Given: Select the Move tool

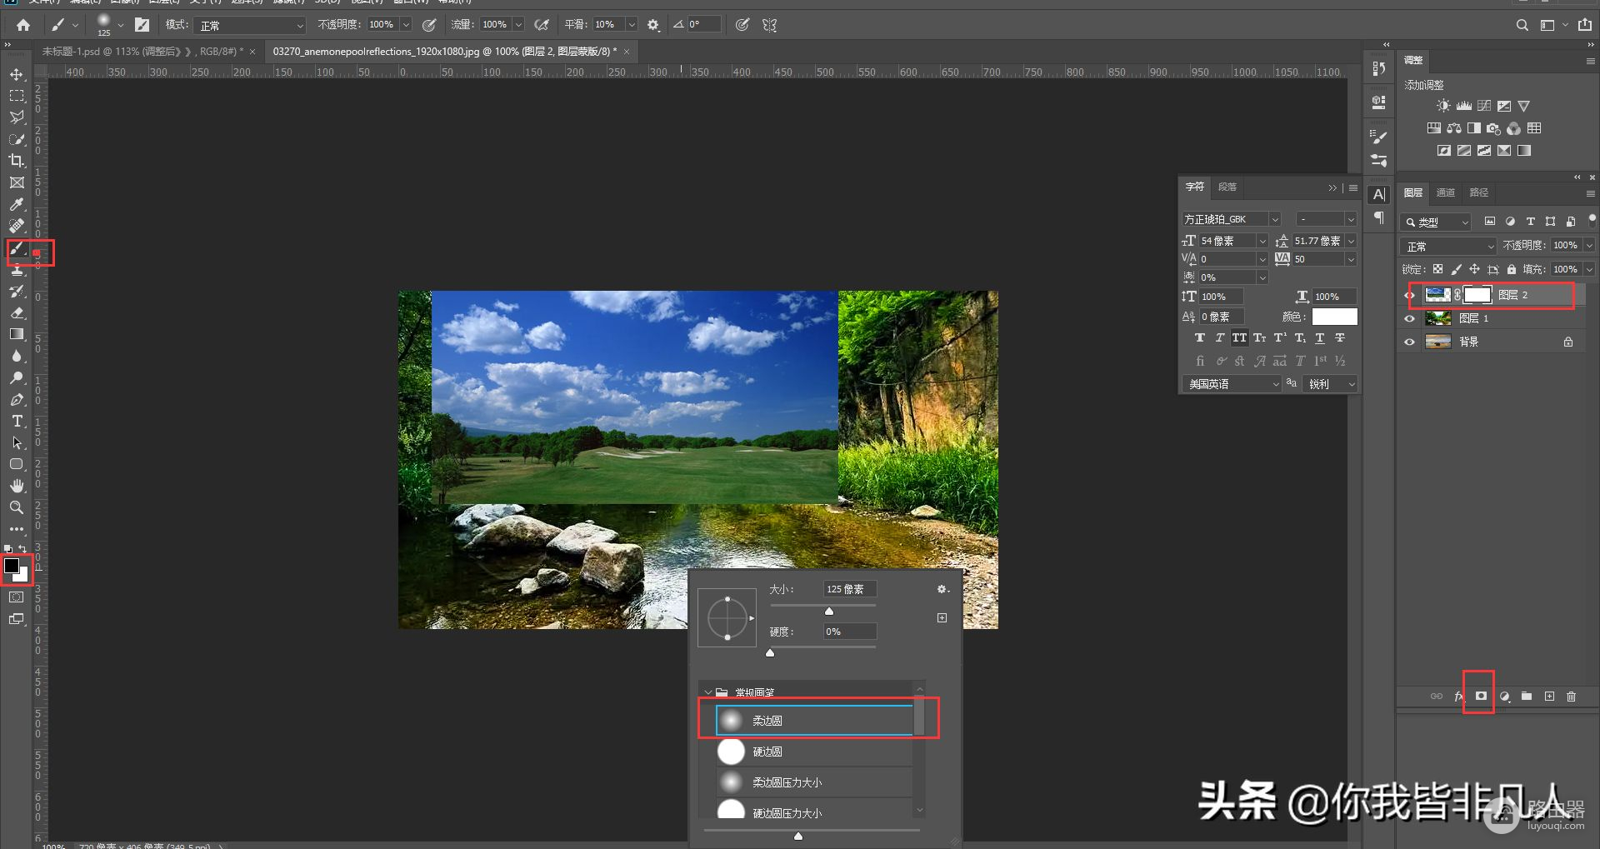Looking at the screenshot, I should point(17,75).
